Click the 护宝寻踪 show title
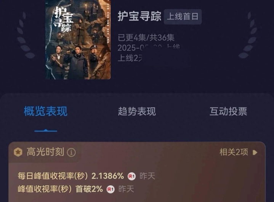 139,16
